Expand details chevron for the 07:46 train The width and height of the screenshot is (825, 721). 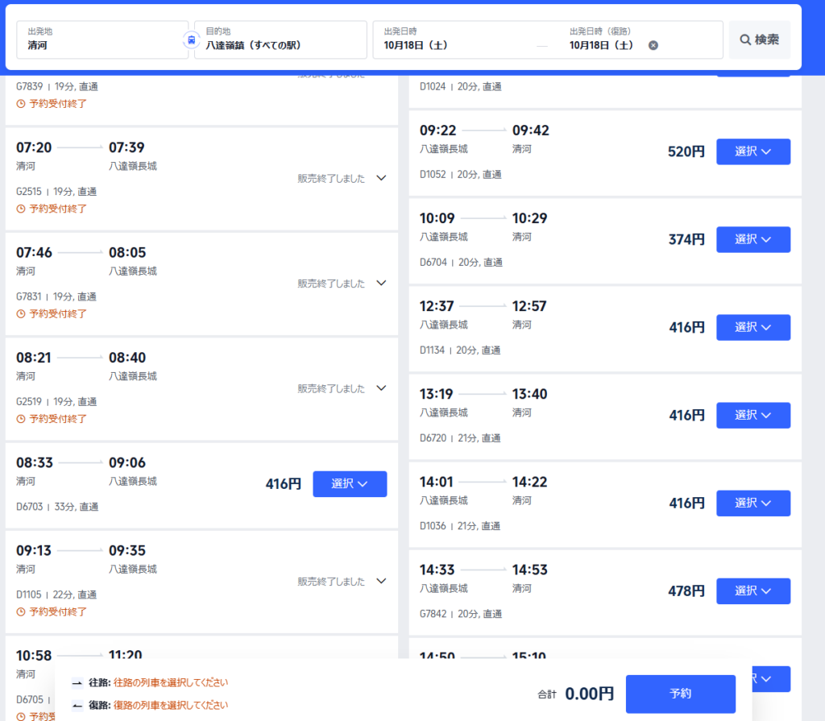pyautogui.click(x=382, y=283)
